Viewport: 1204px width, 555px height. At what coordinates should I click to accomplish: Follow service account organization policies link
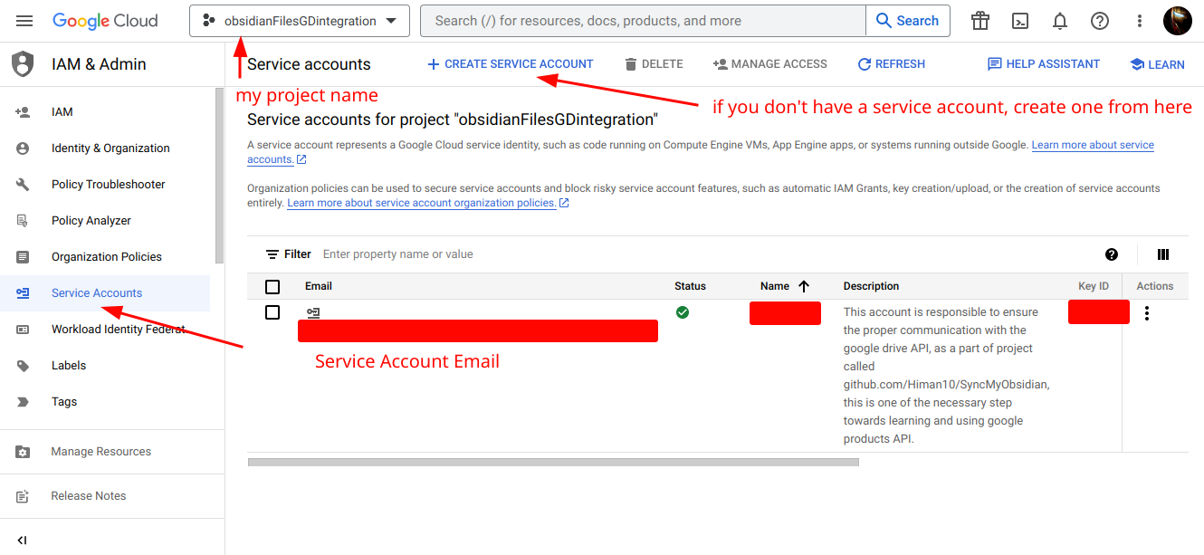pyautogui.click(x=422, y=203)
